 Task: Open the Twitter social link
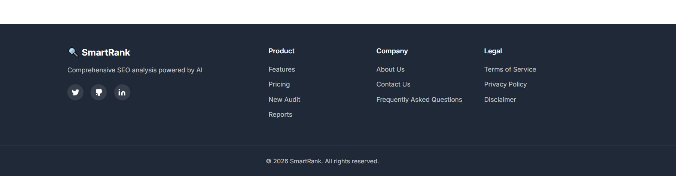(75, 92)
